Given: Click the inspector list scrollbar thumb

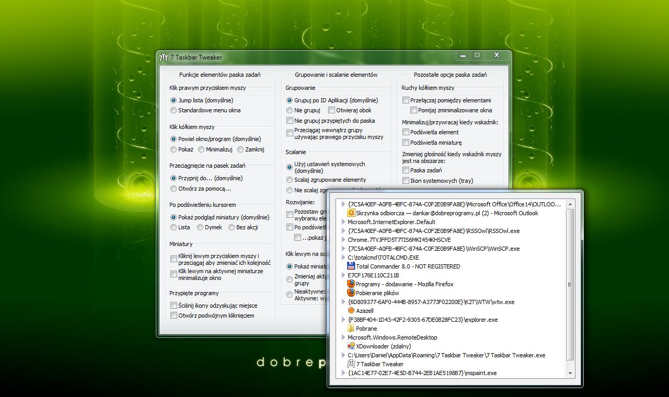Looking at the screenshot, I should tap(570, 285).
